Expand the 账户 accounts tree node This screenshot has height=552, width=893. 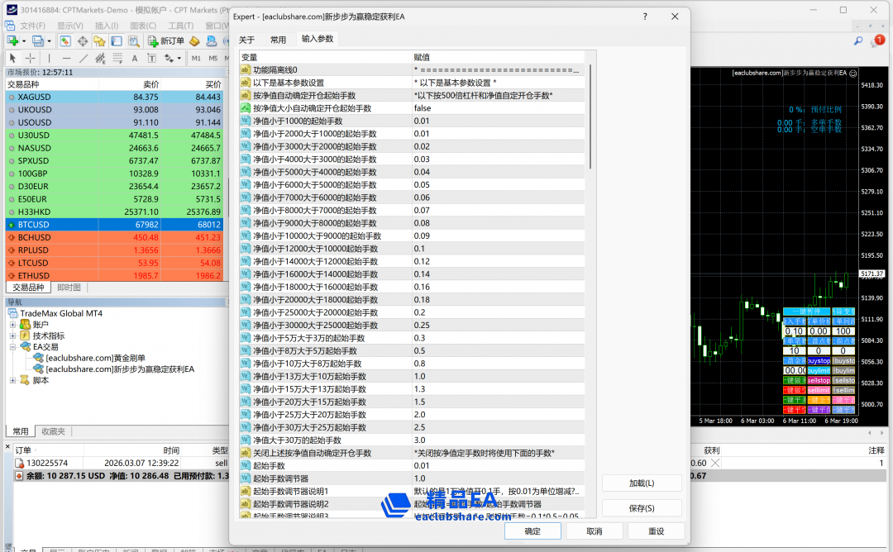[x=13, y=325]
